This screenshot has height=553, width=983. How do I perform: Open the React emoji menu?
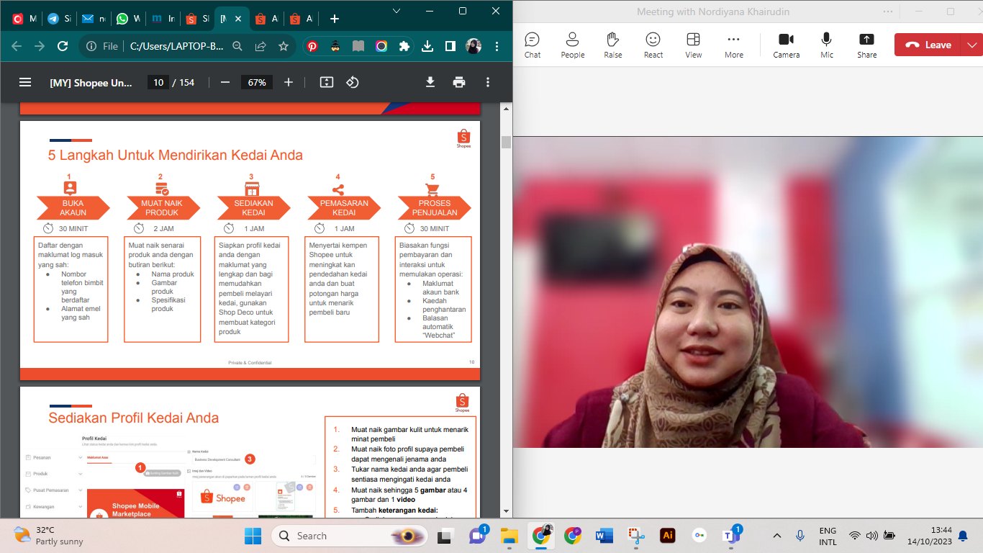653,45
